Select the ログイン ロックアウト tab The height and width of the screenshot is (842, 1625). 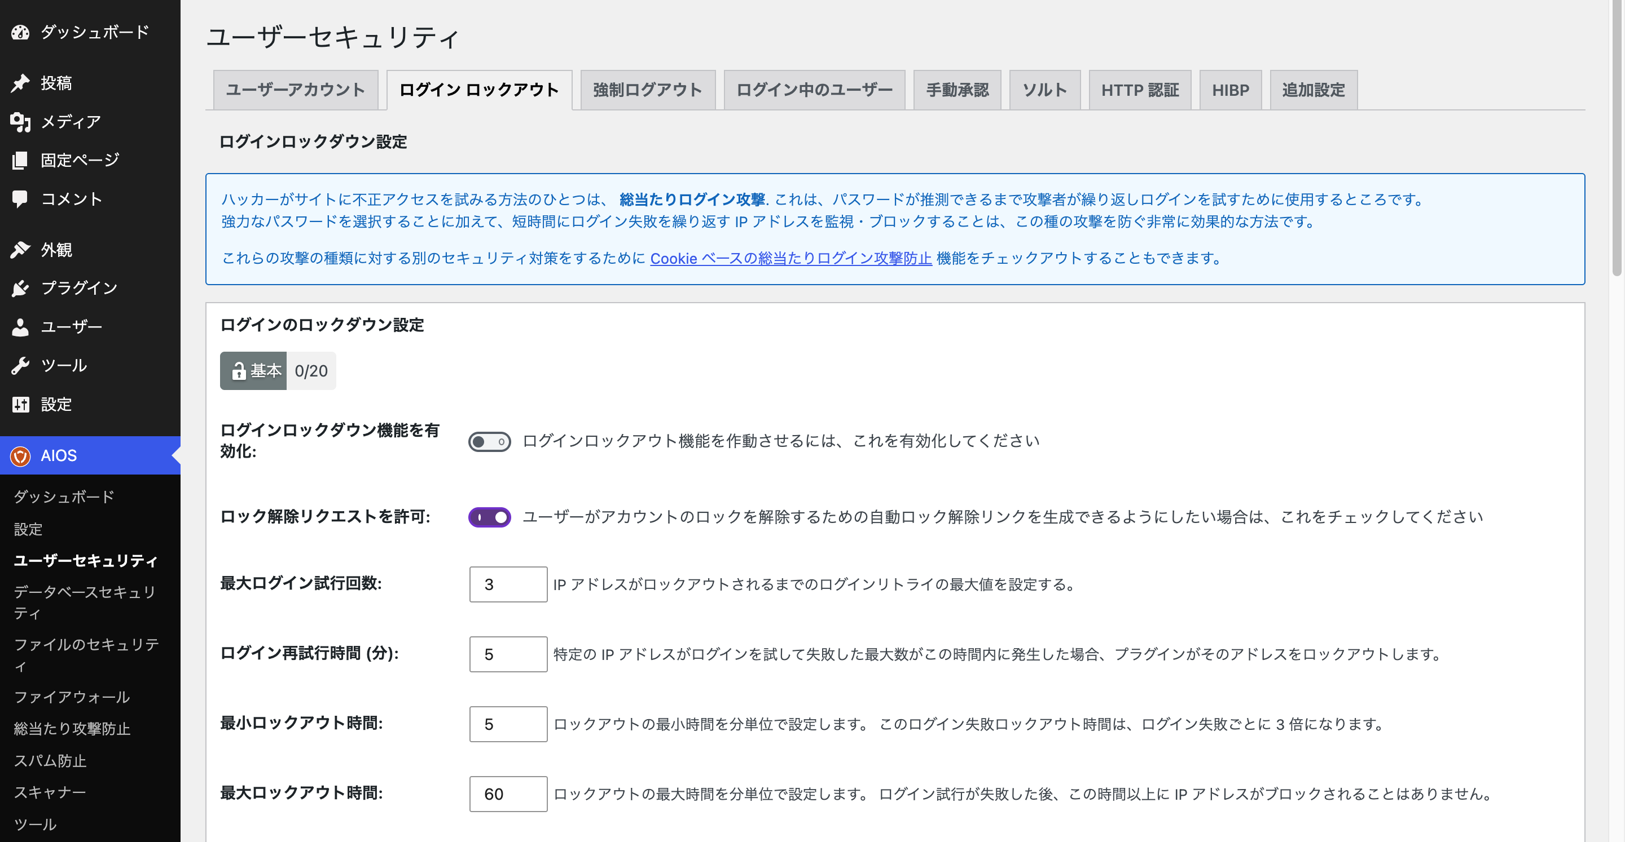[x=480, y=90]
